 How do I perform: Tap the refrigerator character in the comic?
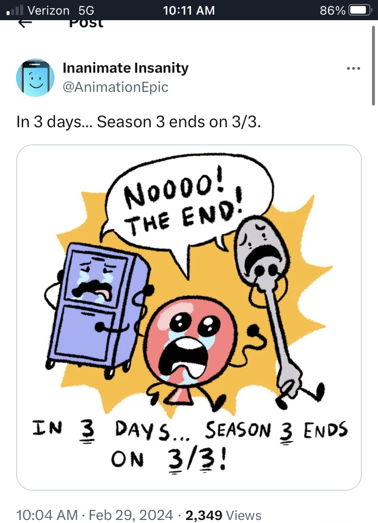click(x=96, y=308)
